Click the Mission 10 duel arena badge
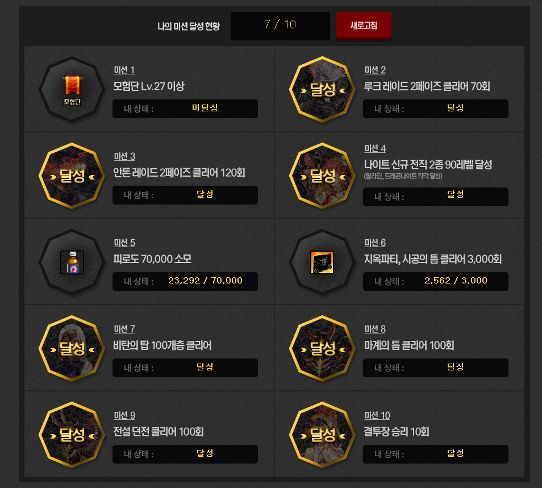The width and height of the screenshot is (542, 488). point(322,435)
